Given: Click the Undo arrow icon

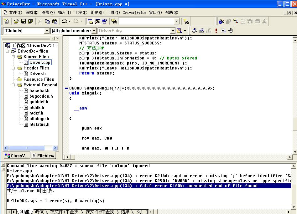Looking at the screenshot, I should coord(65,21).
